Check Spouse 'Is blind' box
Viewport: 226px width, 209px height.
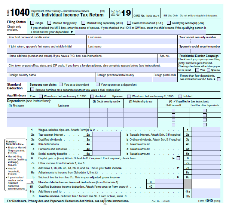(180, 96)
